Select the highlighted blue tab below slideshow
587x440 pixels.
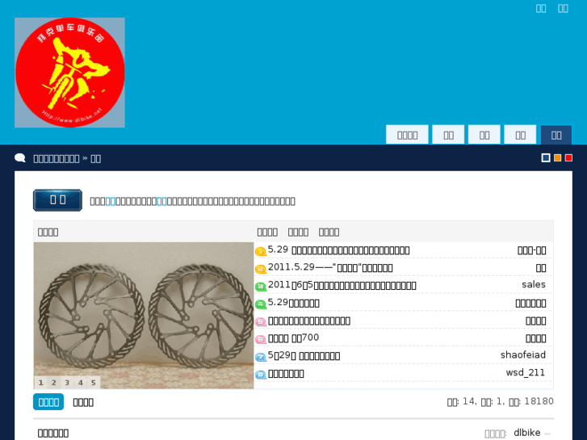pos(48,402)
